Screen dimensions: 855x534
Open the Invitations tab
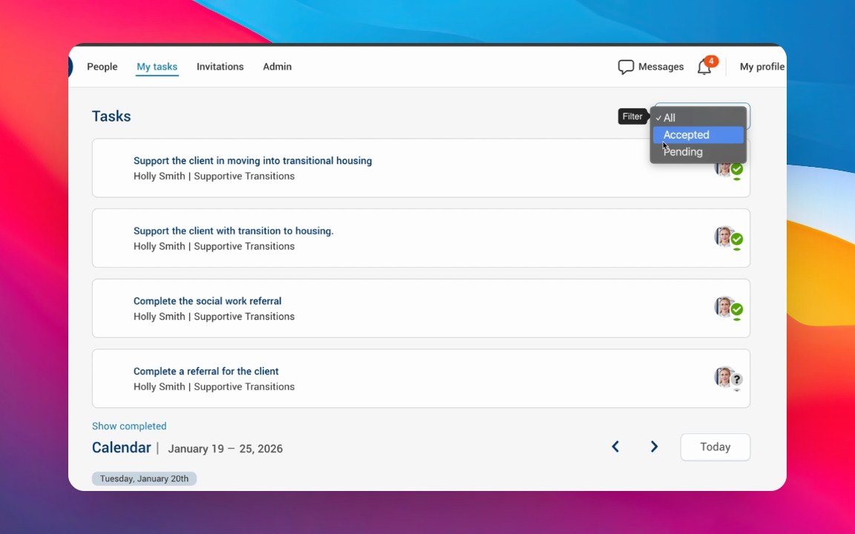[x=220, y=67]
